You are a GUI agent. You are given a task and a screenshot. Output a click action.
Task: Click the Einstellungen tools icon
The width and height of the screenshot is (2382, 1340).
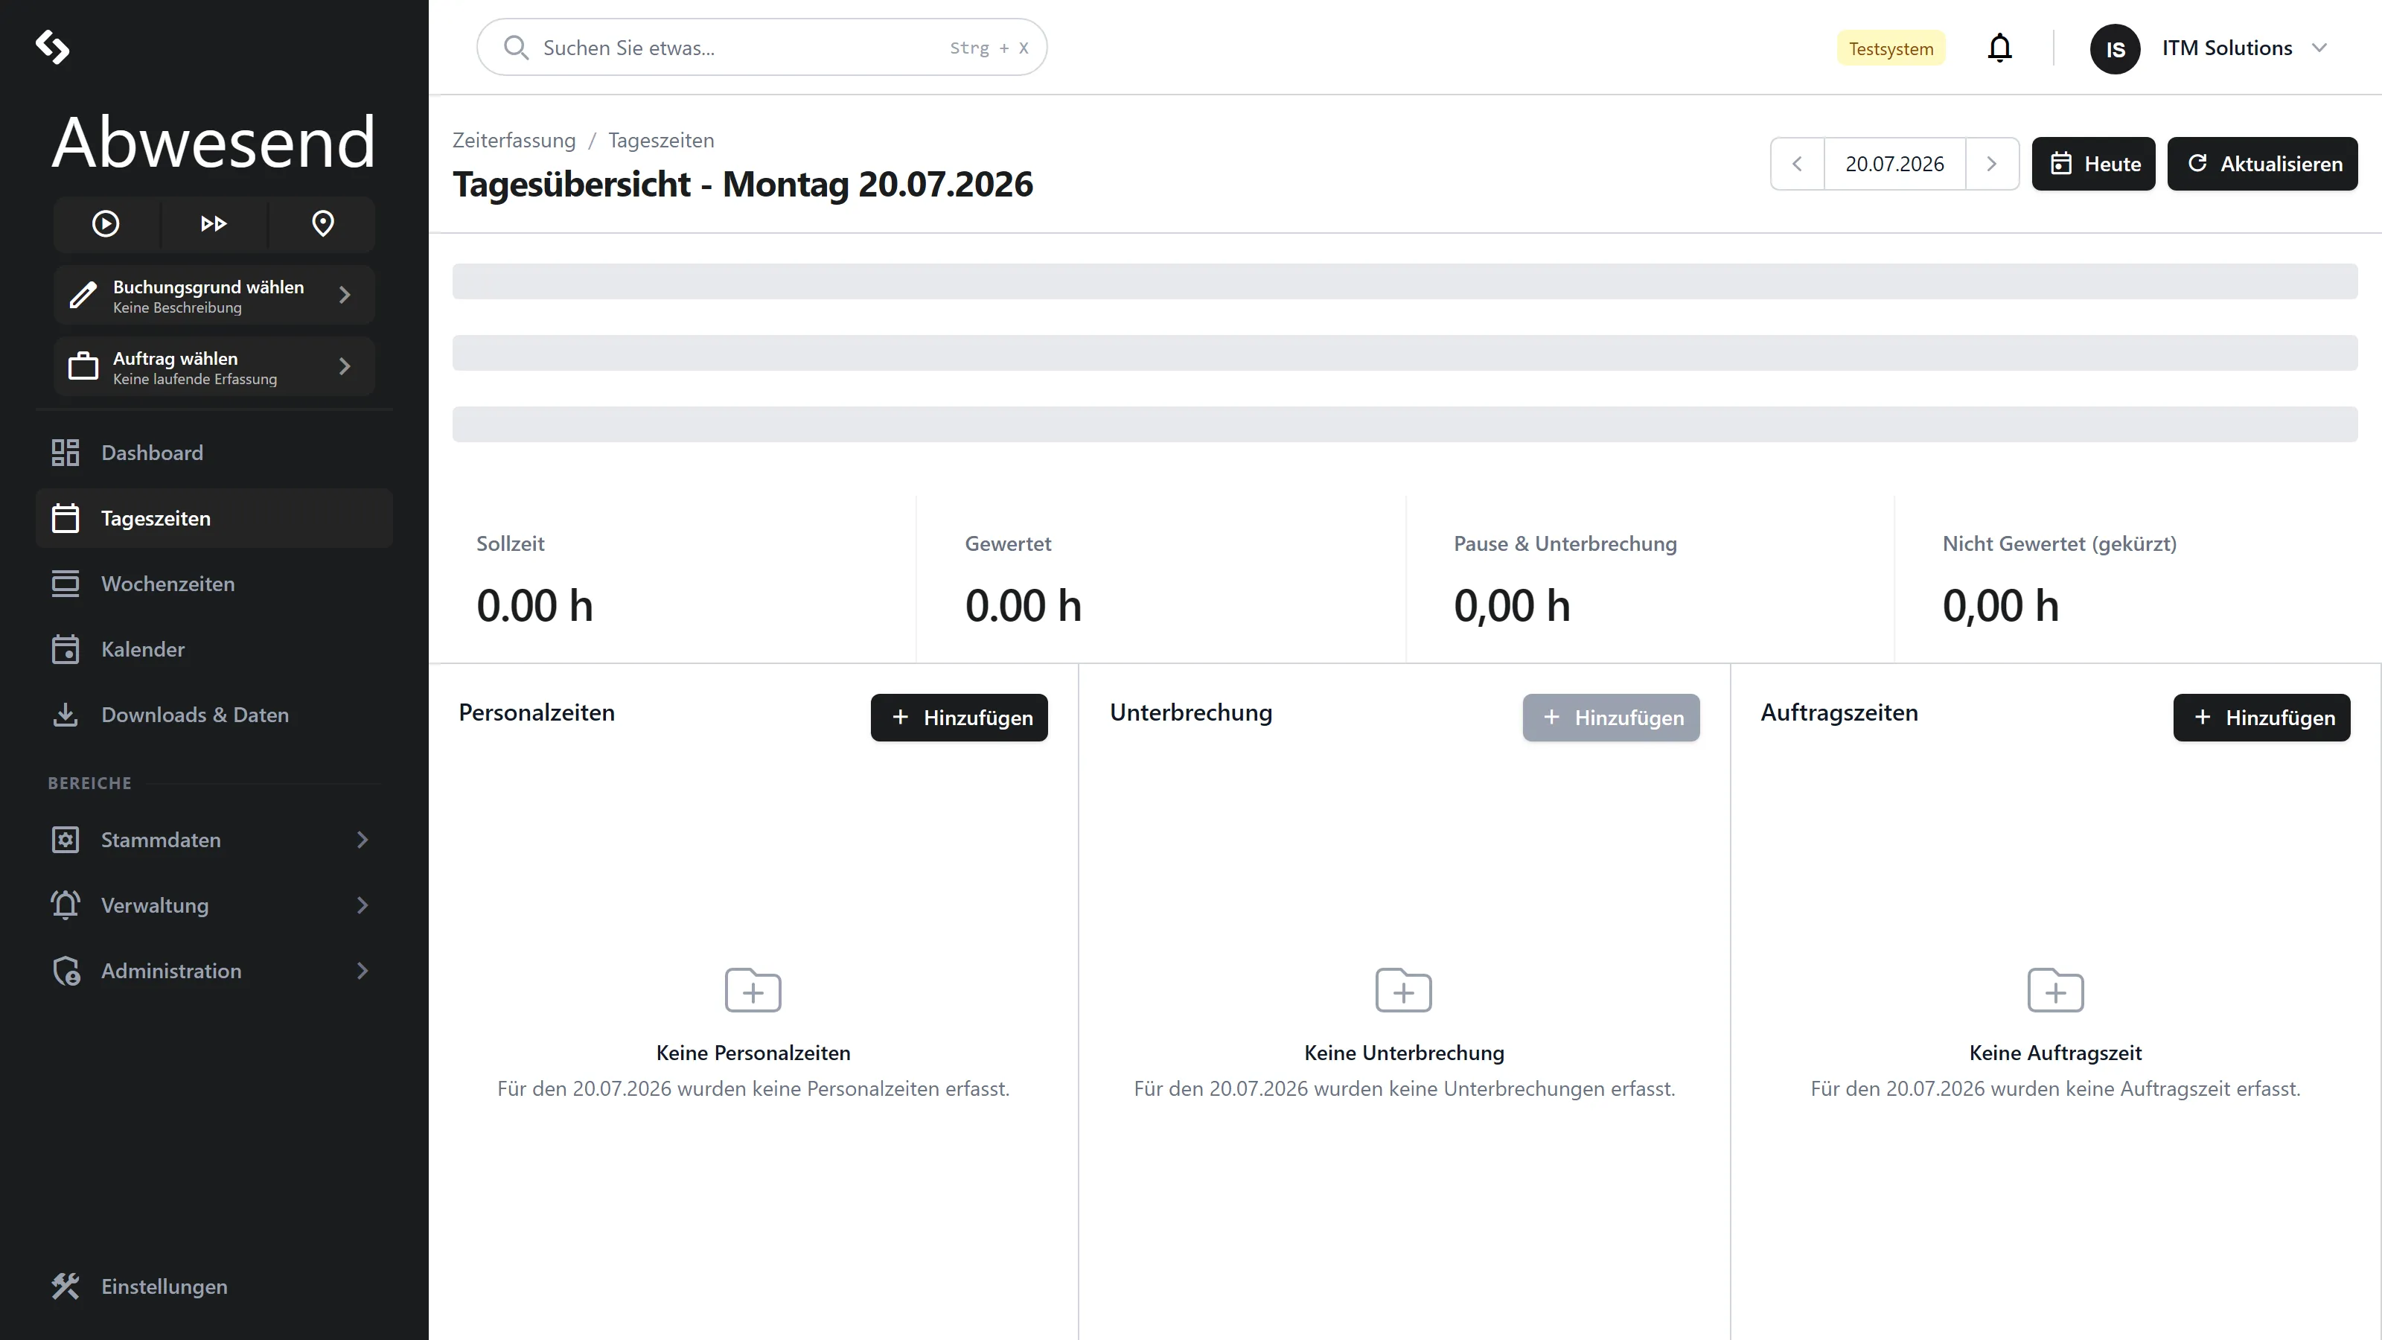66,1286
